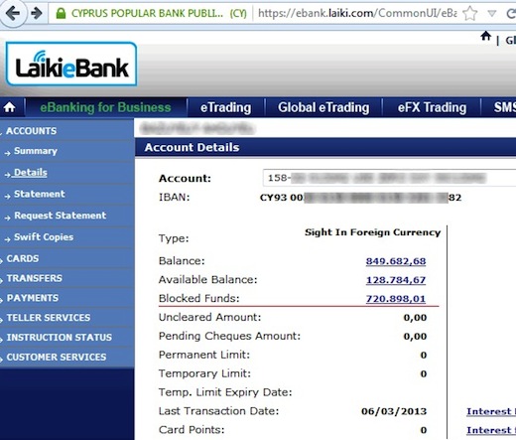
Task: Click the small home icon at top right
Action: [x=485, y=36]
